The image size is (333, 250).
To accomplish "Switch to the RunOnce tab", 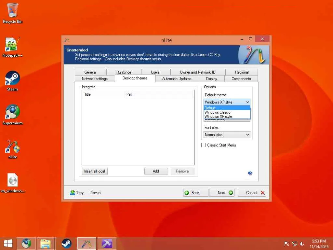I will pyautogui.click(x=124, y=72).
